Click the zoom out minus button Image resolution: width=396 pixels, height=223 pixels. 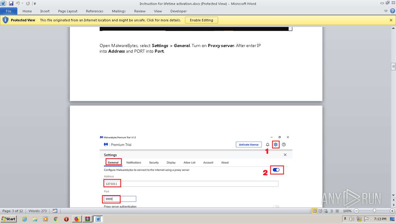[356, 211]
